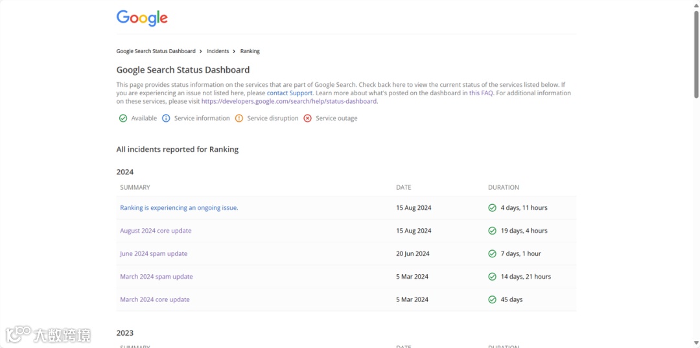Click the red Service outage legend icon
The width and height of the screenshot is (700, 348).
308,119
